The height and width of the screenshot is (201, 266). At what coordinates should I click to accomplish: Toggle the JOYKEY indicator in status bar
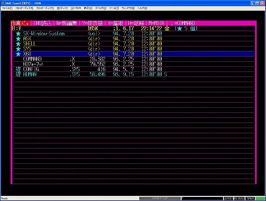[x=228, y=198]
